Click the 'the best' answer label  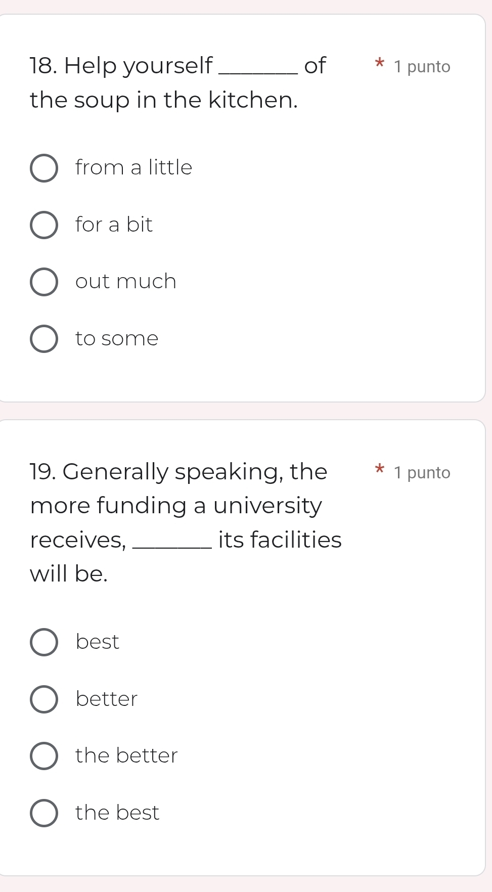click(x=117, y=813)
